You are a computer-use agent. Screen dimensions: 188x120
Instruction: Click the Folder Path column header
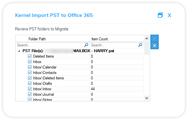[x=53, y=39]
